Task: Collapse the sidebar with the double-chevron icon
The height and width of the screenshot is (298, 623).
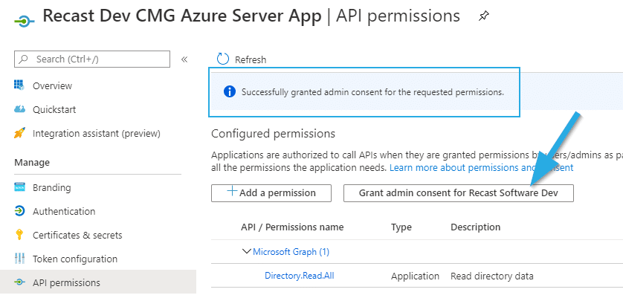Action: [184, 59]
